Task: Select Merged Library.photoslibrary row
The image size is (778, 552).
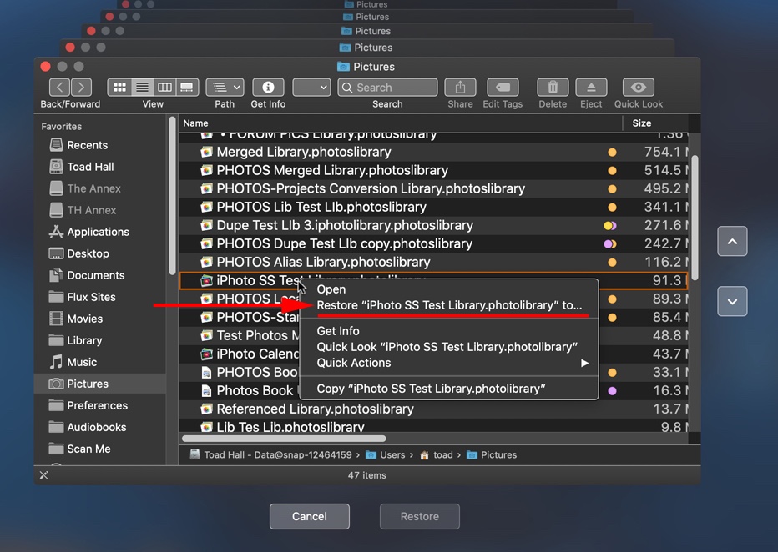Action: pyautogui.click(x=433, y=152)
